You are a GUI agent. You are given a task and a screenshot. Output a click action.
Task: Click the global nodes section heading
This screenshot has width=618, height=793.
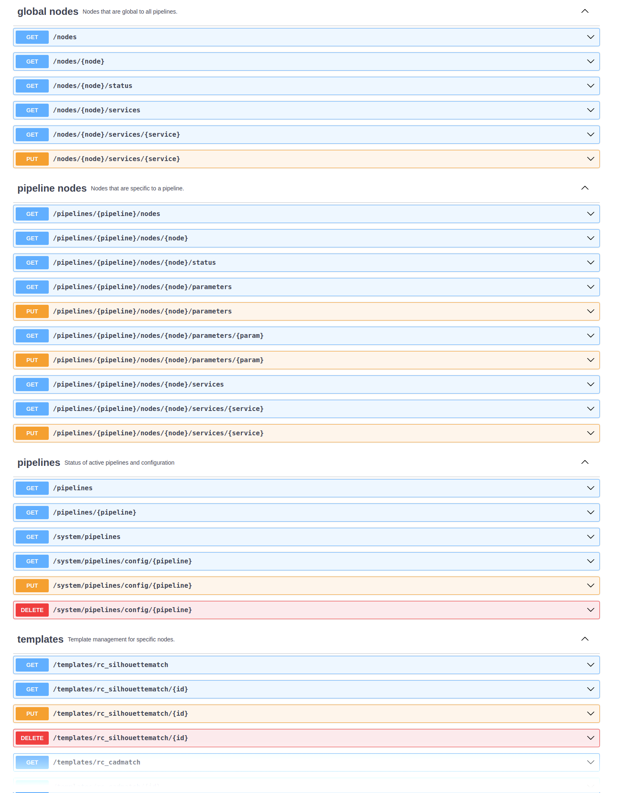pyautogui.click(x=48, y=12)
